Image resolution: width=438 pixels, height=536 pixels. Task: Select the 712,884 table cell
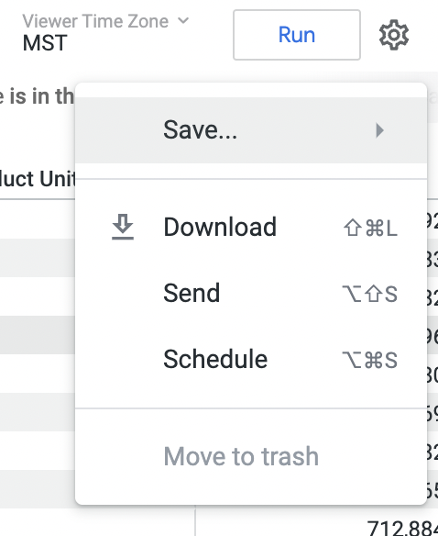coord(402,528)
